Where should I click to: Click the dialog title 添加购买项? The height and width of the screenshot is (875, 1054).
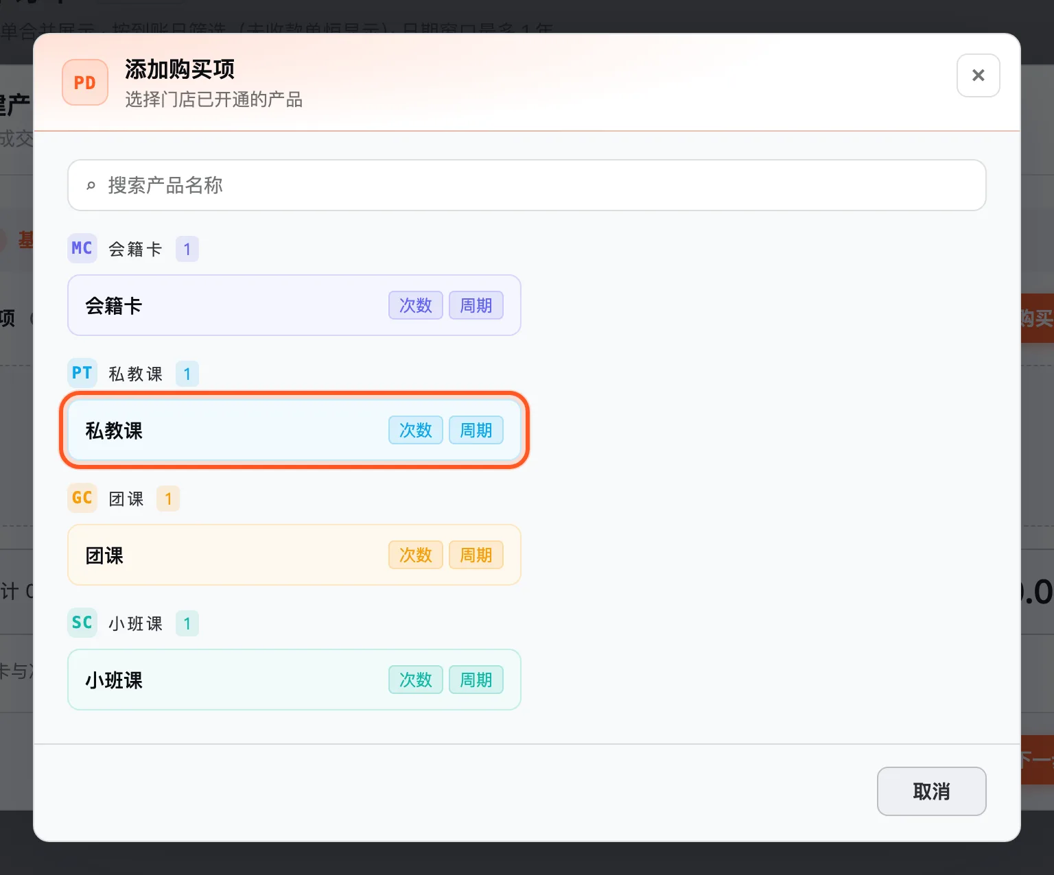pyautogui.click(x=180, y=69)
